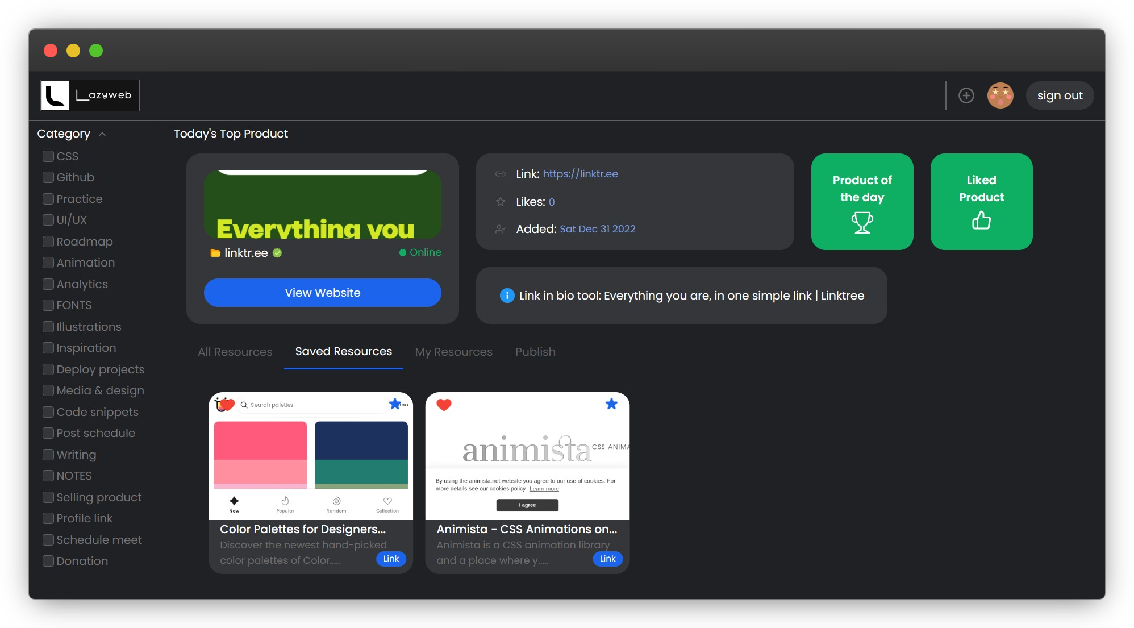Image resolution: width=1134 pixels, height=628 pixels.
Task: Click the Liked Product button
Action: coord(981,202)
